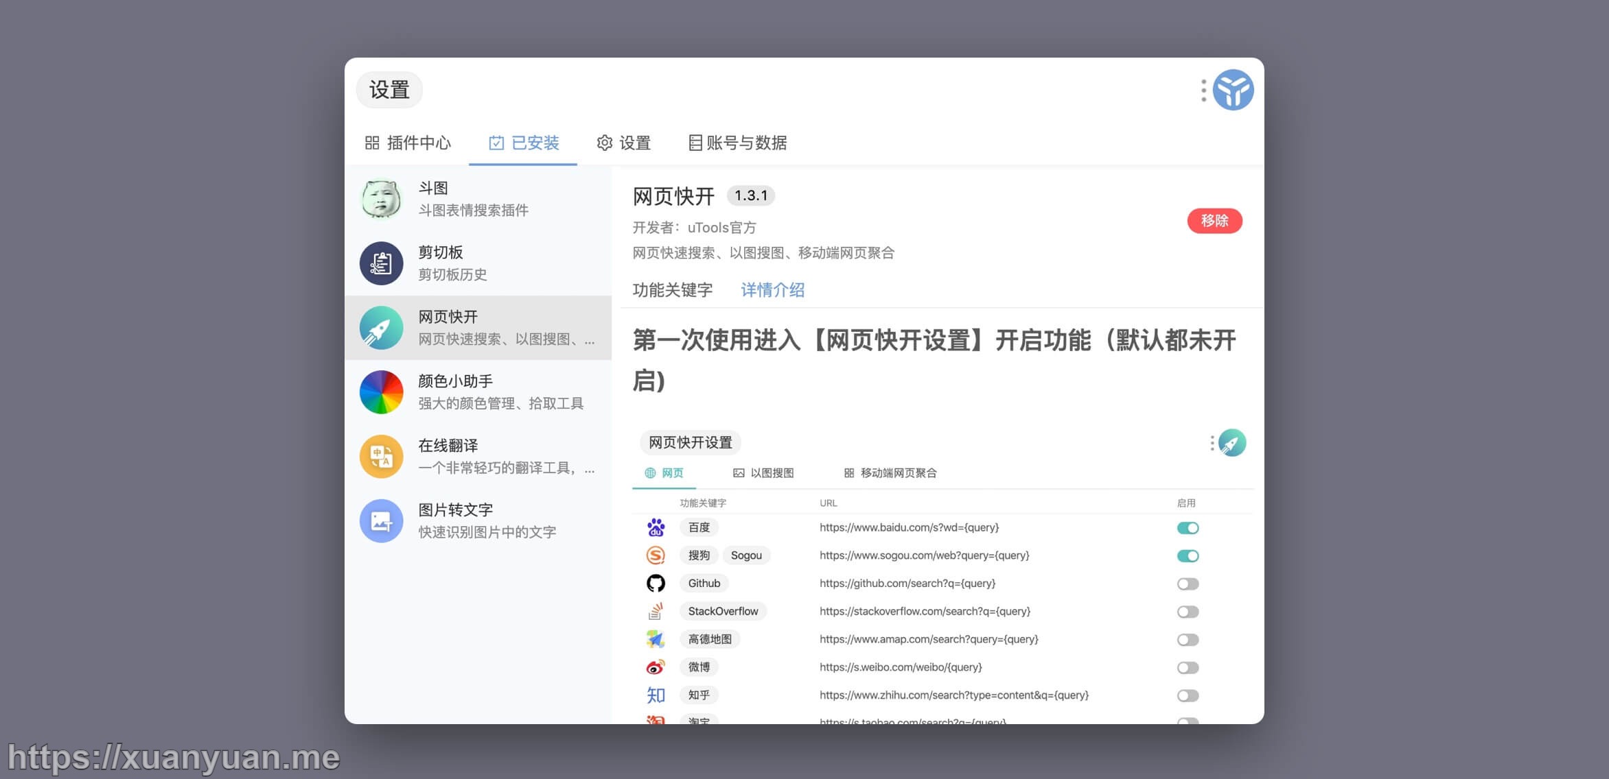
Task: Click 剪切板历史 description text
Action: click(x=453, y=275)
